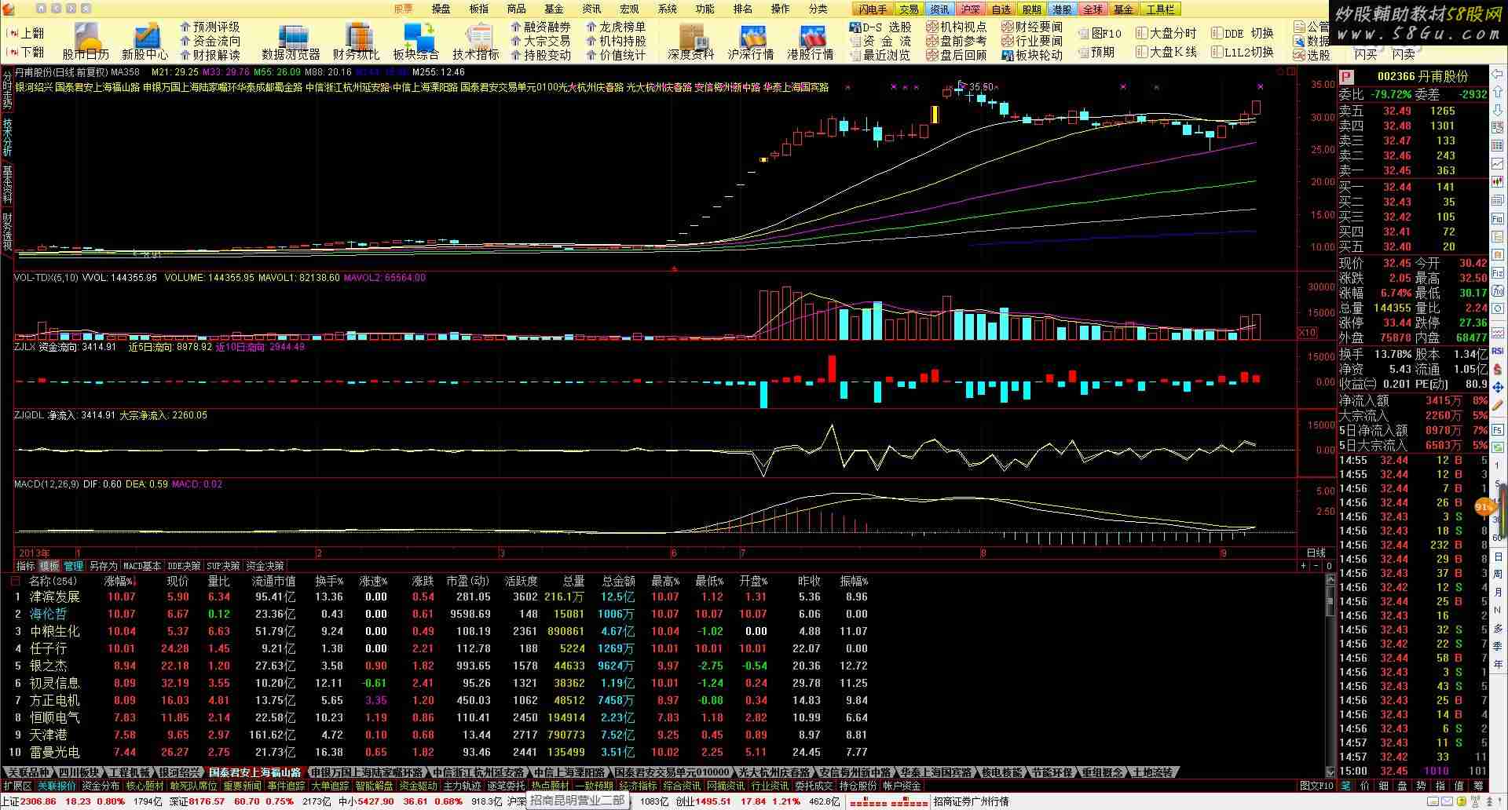1508x810 pixels.
Task: Apply the DDE决策 template
Action: 184,565
